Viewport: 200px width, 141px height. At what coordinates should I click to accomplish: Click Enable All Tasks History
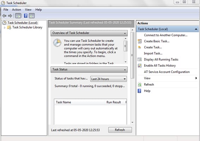[160, 66]
